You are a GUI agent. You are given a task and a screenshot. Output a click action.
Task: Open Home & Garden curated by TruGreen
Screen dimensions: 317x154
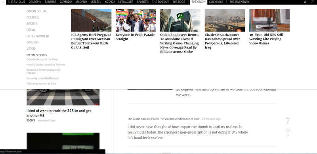pyautogui.click(x=46, y=65)
